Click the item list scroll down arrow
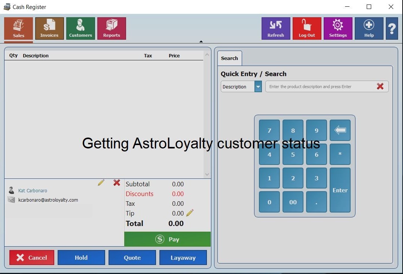 point(207,174)
